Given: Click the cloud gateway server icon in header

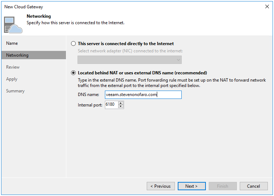Looking at the screenshot, I should (x=13, y=24).
